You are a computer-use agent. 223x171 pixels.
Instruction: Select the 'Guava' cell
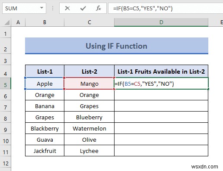coord(45,140)
